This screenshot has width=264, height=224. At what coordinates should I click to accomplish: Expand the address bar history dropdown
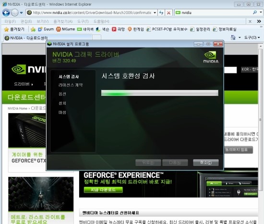155,13
